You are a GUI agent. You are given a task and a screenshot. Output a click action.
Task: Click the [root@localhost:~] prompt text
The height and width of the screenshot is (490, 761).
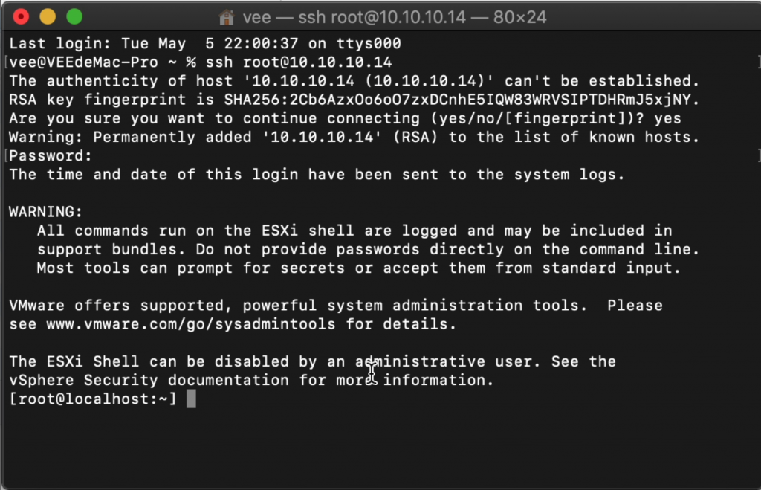(x=93, y=399)
